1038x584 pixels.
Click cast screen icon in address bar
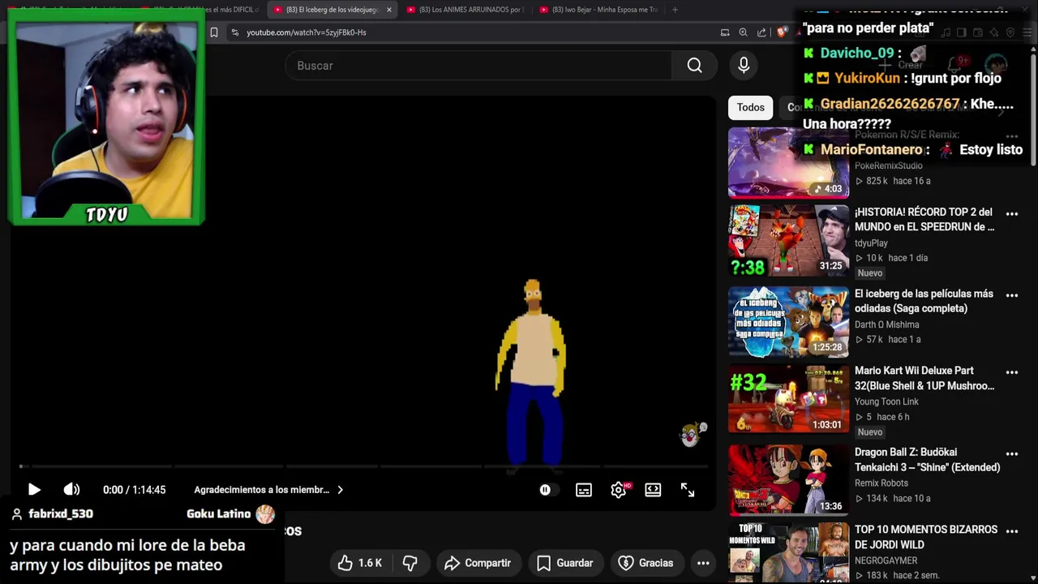[x=725, y=32]
